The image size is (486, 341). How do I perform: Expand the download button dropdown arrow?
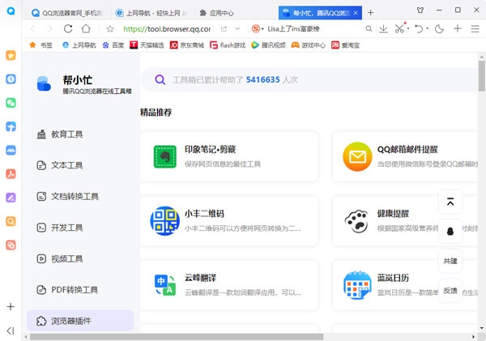click(x=407, y=28)
